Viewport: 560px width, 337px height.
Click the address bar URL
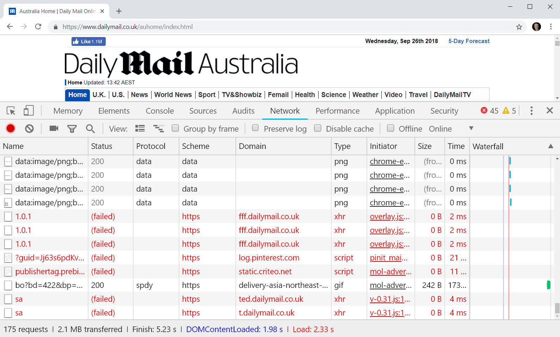coord(128,27)
